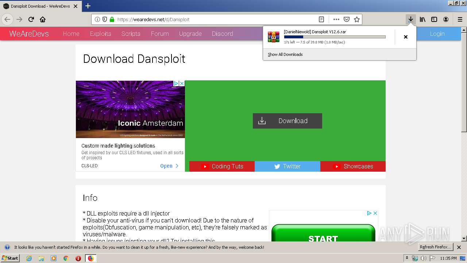Open the Showcases YouTube link

click(x=353, y=166)
